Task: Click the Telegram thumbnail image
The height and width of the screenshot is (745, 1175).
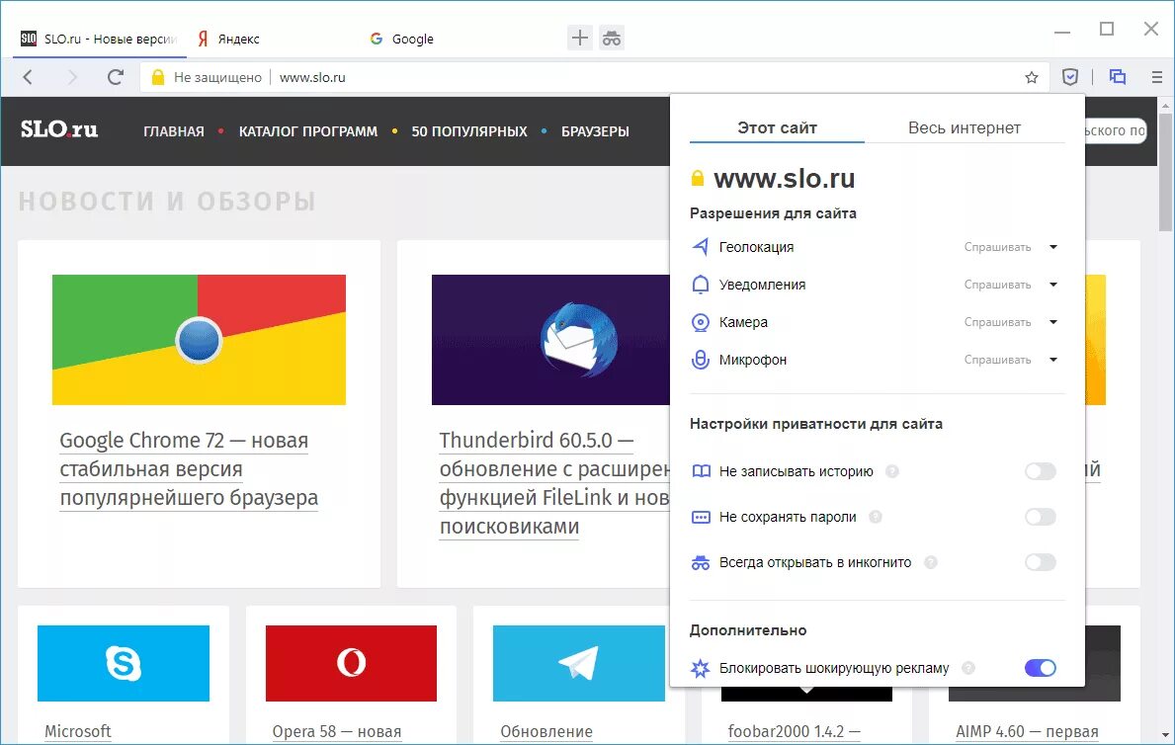Action: coord(578,663)
